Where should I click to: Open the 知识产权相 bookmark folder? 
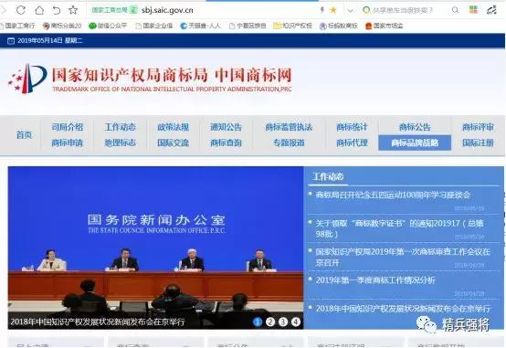tap(292, 26)
